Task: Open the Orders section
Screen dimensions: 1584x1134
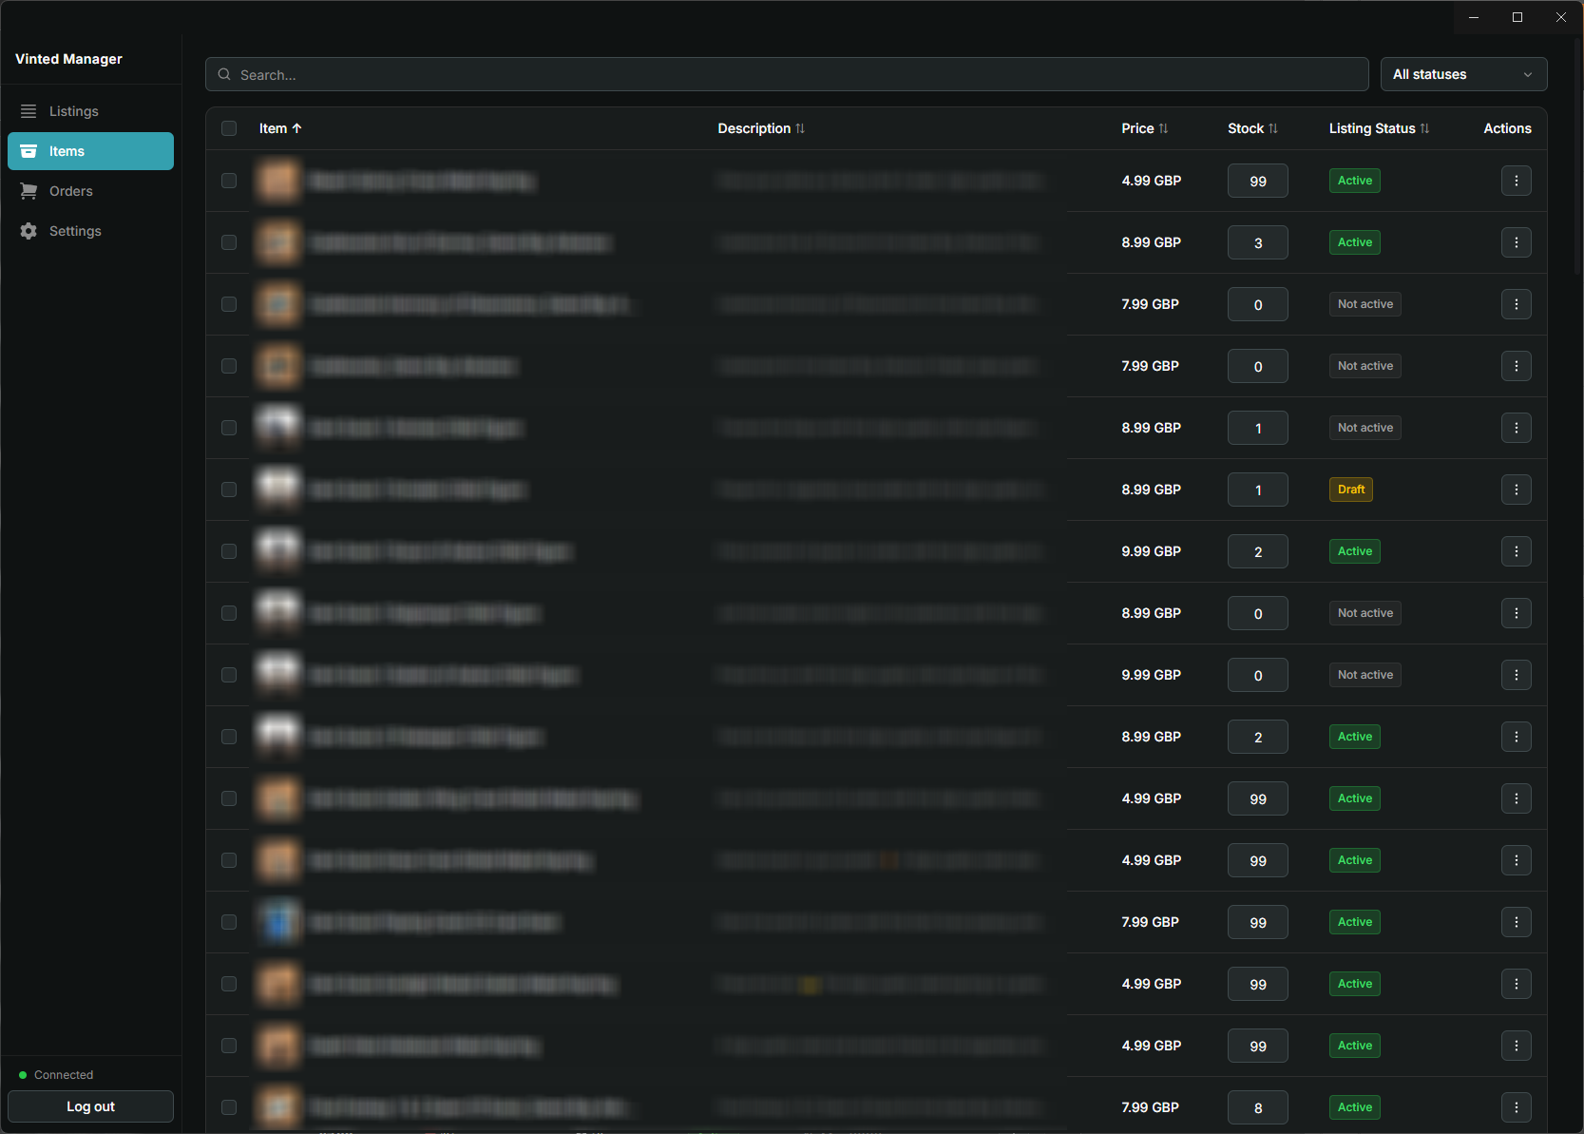Action: pos(70,190)
